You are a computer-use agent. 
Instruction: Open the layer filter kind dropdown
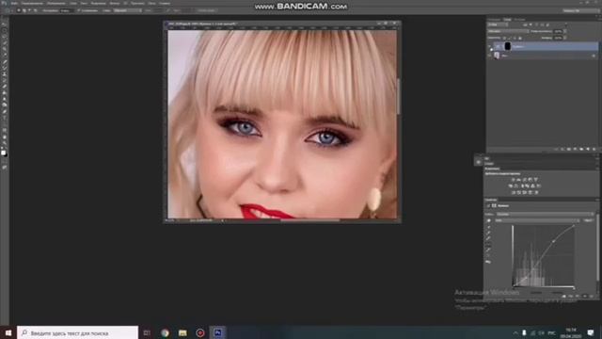coord(498,24)
